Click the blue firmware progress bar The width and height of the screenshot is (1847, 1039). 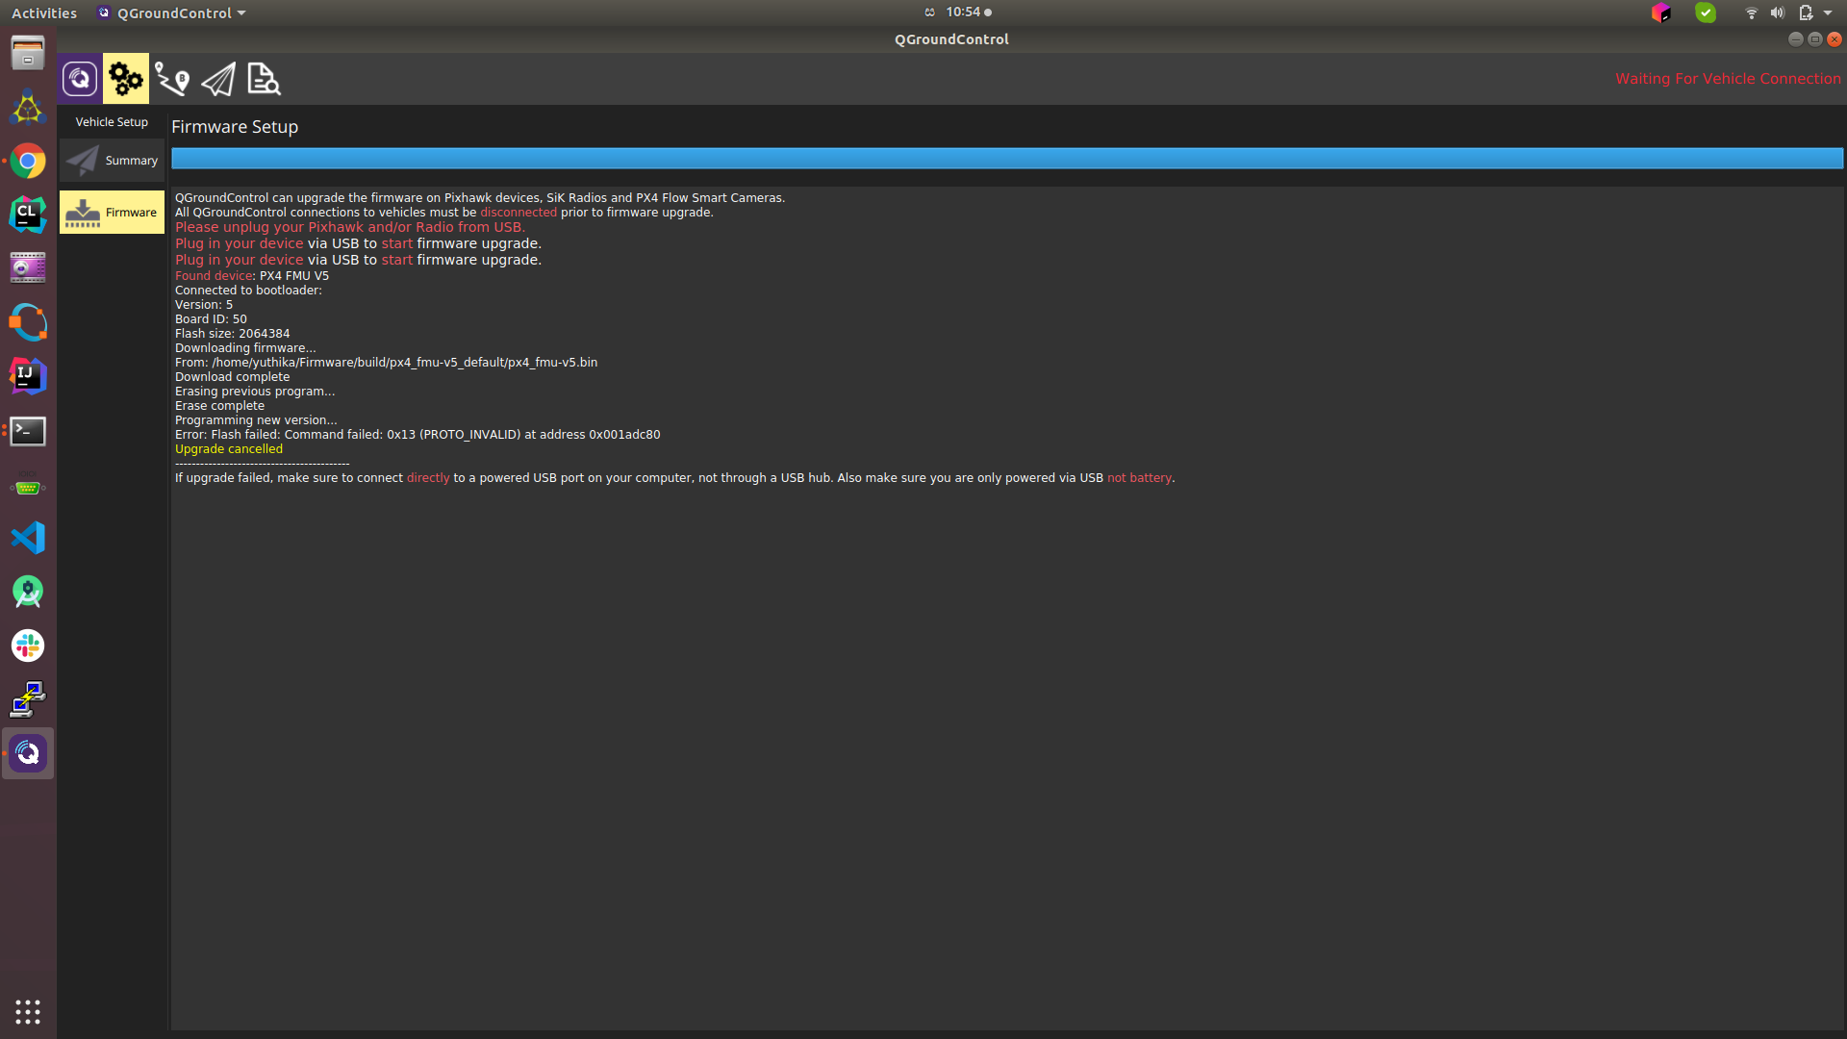1006,159
